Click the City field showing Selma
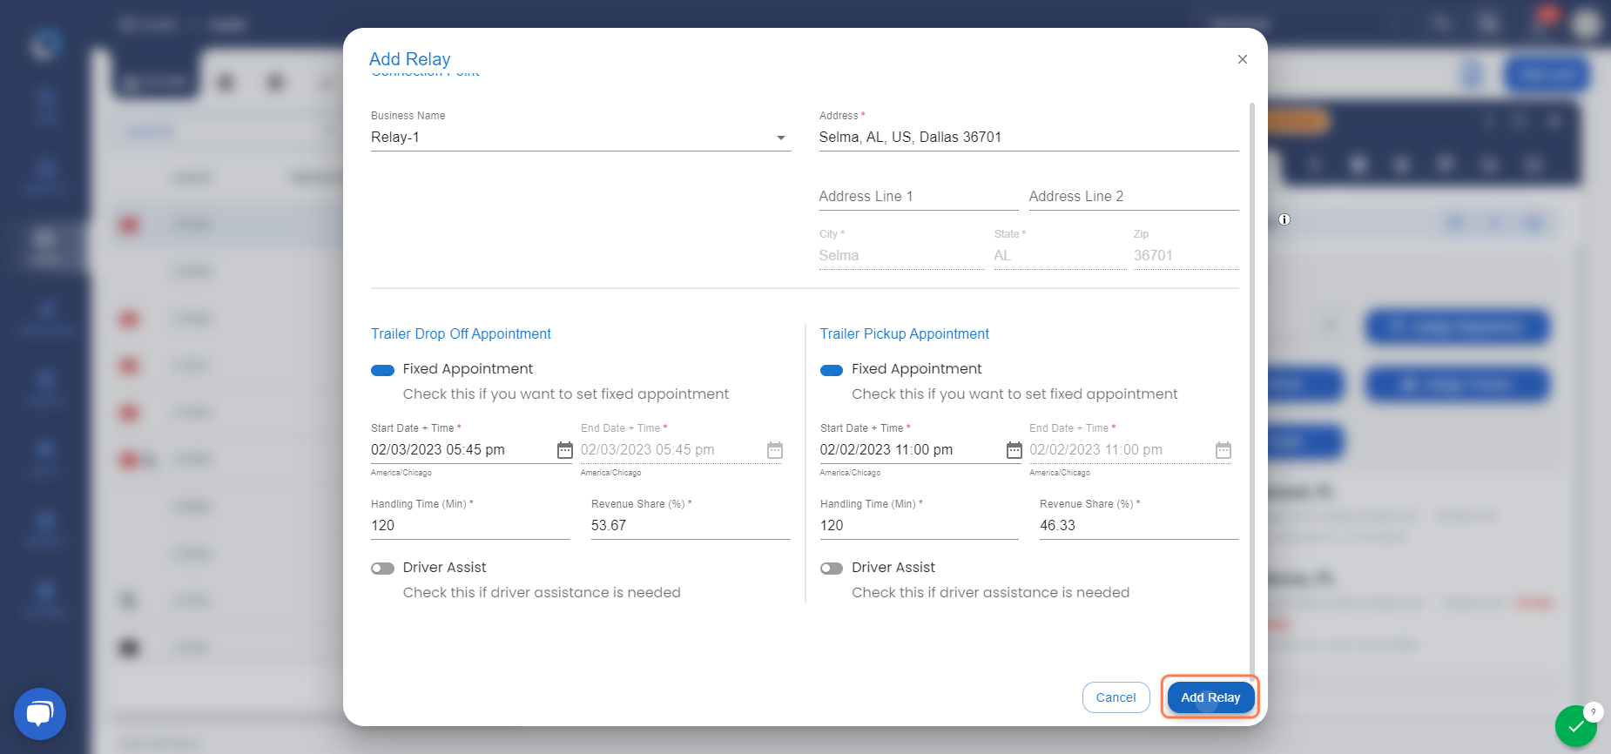 (x=901, y=256)
